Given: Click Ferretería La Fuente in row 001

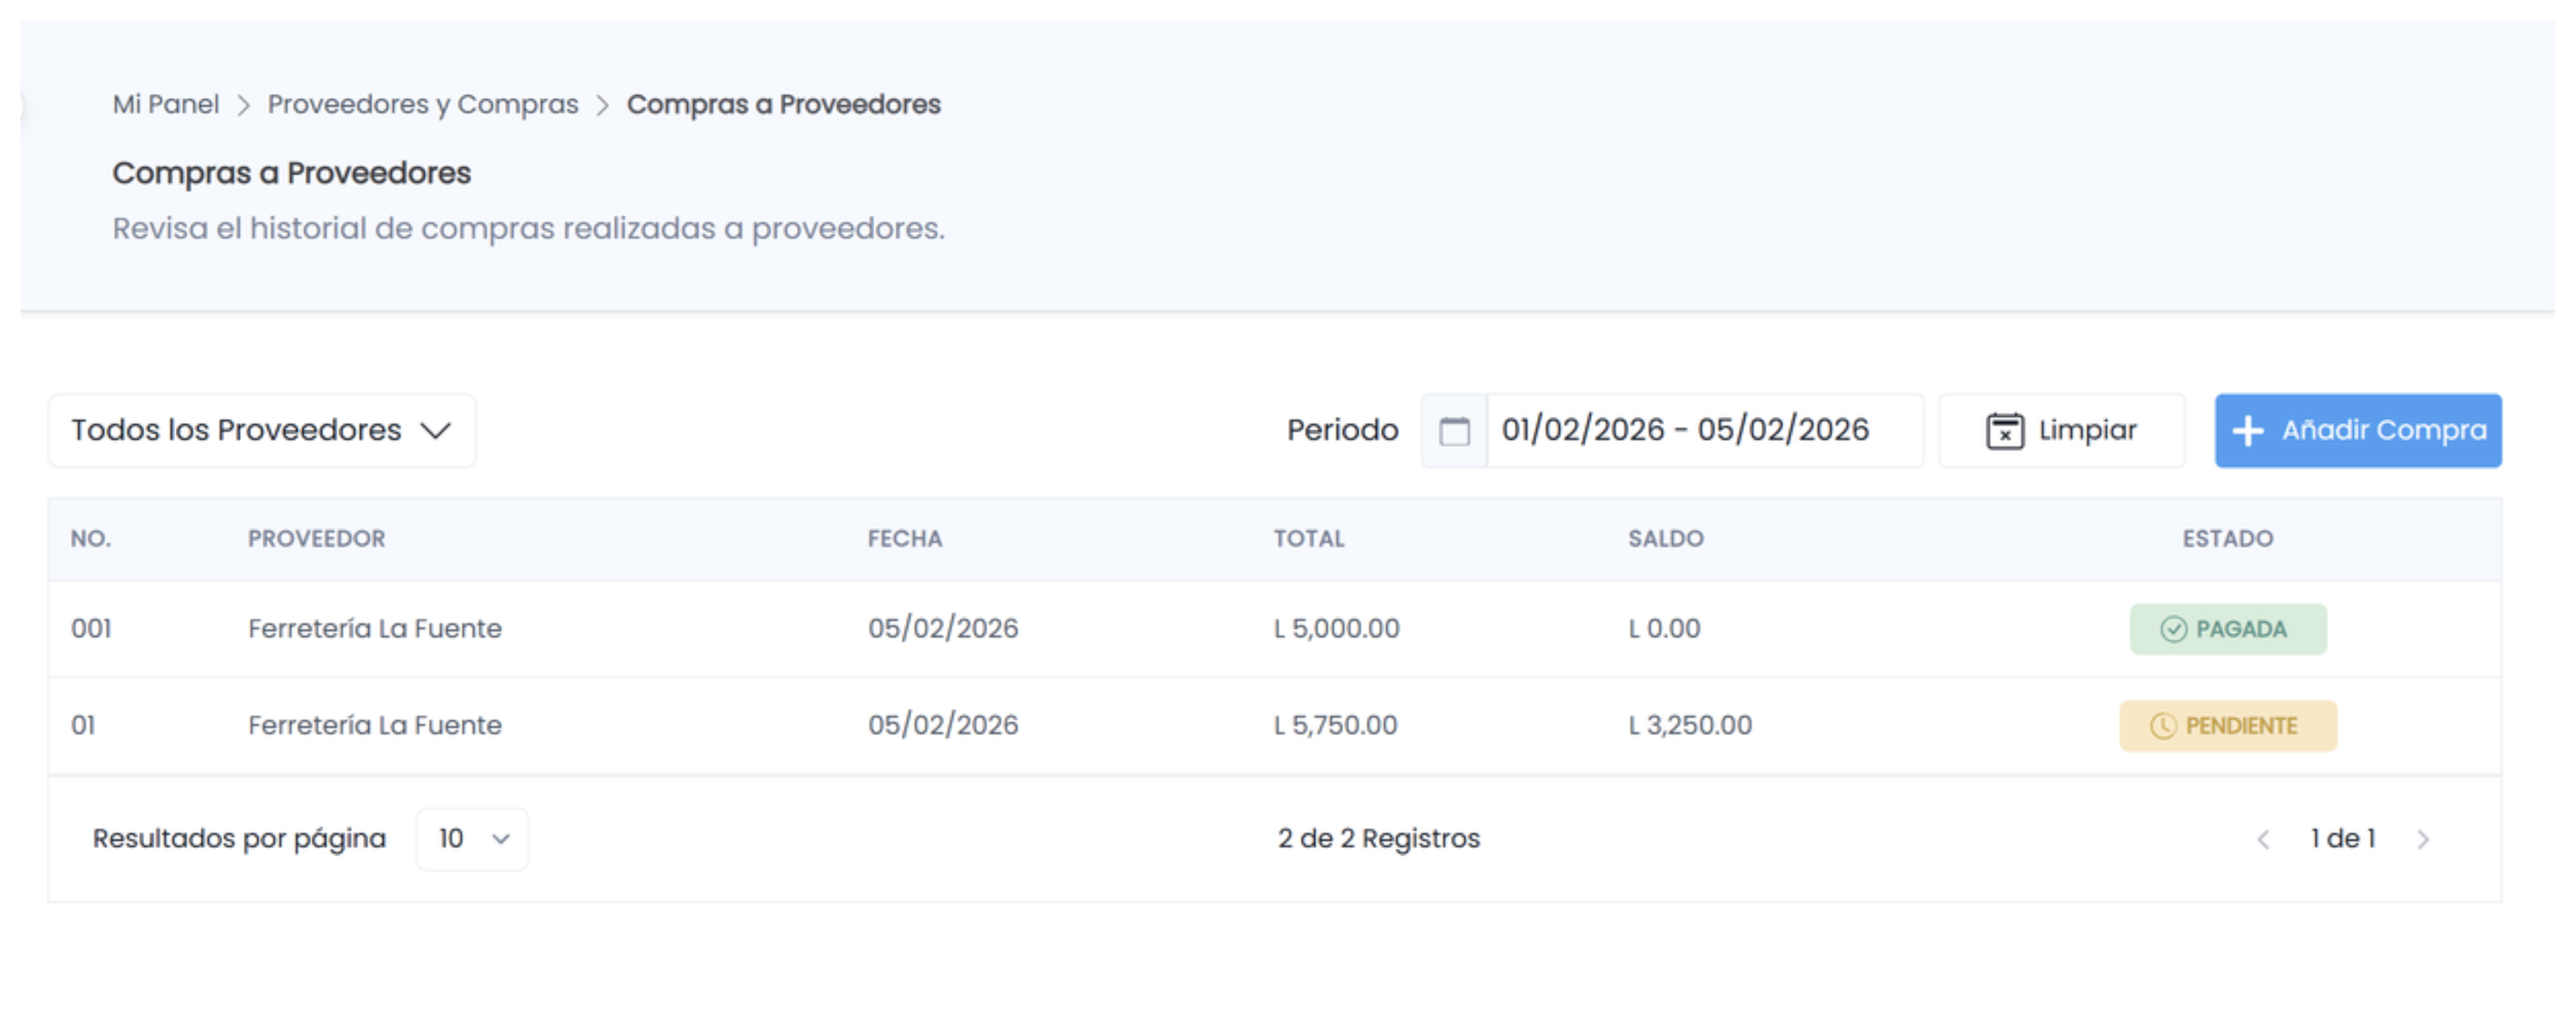Looking at the screenshot, I should (x=375, y=629).
